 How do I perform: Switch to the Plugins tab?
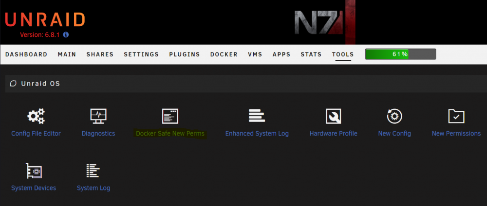185,54
